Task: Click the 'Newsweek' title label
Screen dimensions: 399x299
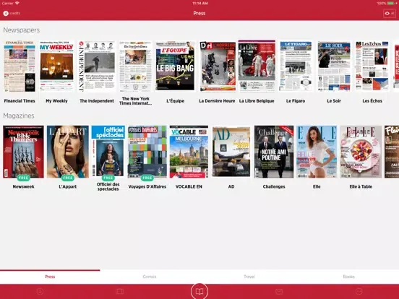Action: (x=23, y=186)
